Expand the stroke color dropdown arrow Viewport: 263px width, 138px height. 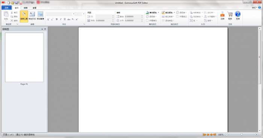[x=174, y=12]
